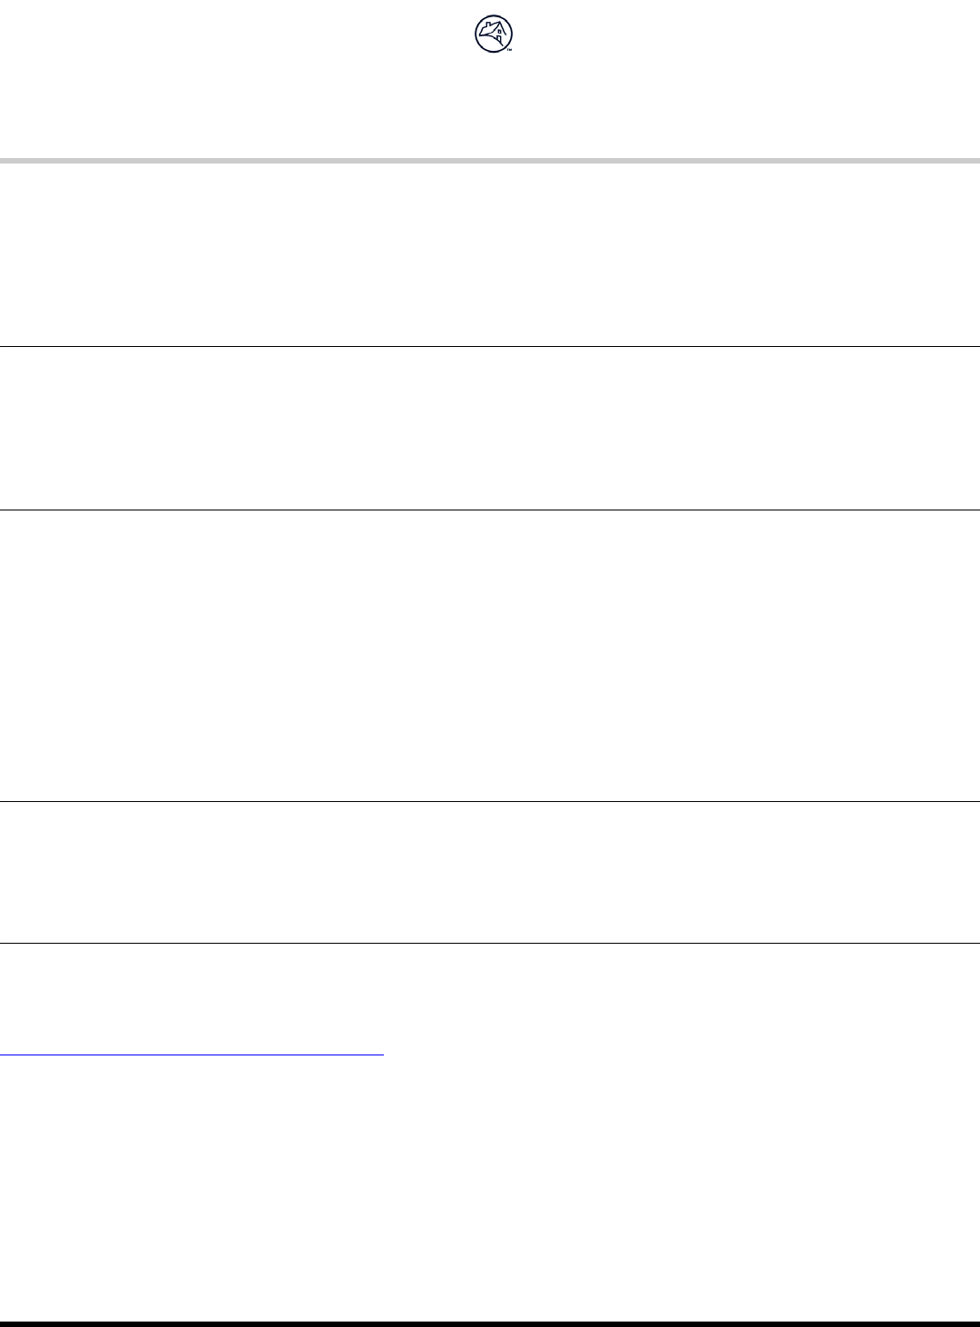Click blank section between gray divider and first line
This screenshot has height=1327, width=980.
pyautogui.click(x=490, y=254)
